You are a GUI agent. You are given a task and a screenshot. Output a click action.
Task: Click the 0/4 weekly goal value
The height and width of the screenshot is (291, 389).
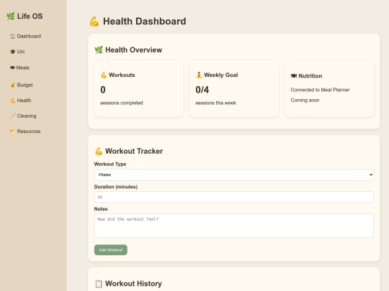pos(202,90)
